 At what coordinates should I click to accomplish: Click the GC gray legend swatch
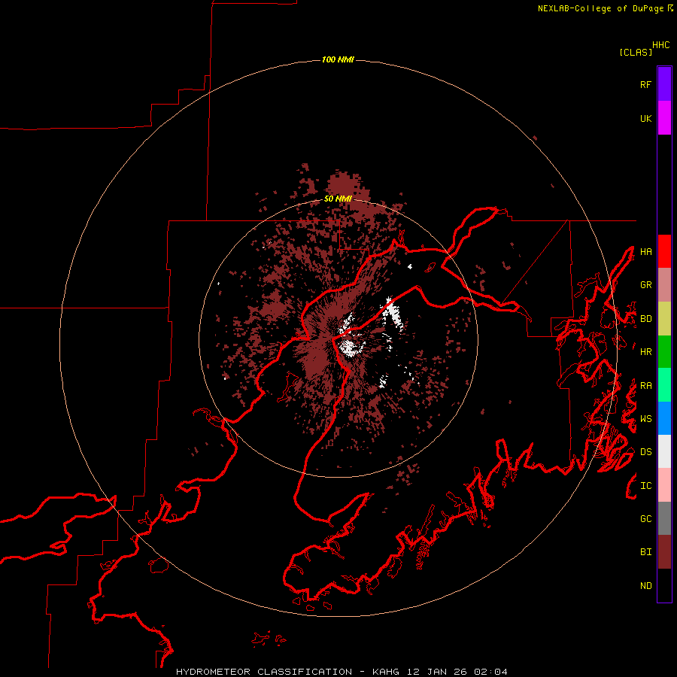(664, 518)
